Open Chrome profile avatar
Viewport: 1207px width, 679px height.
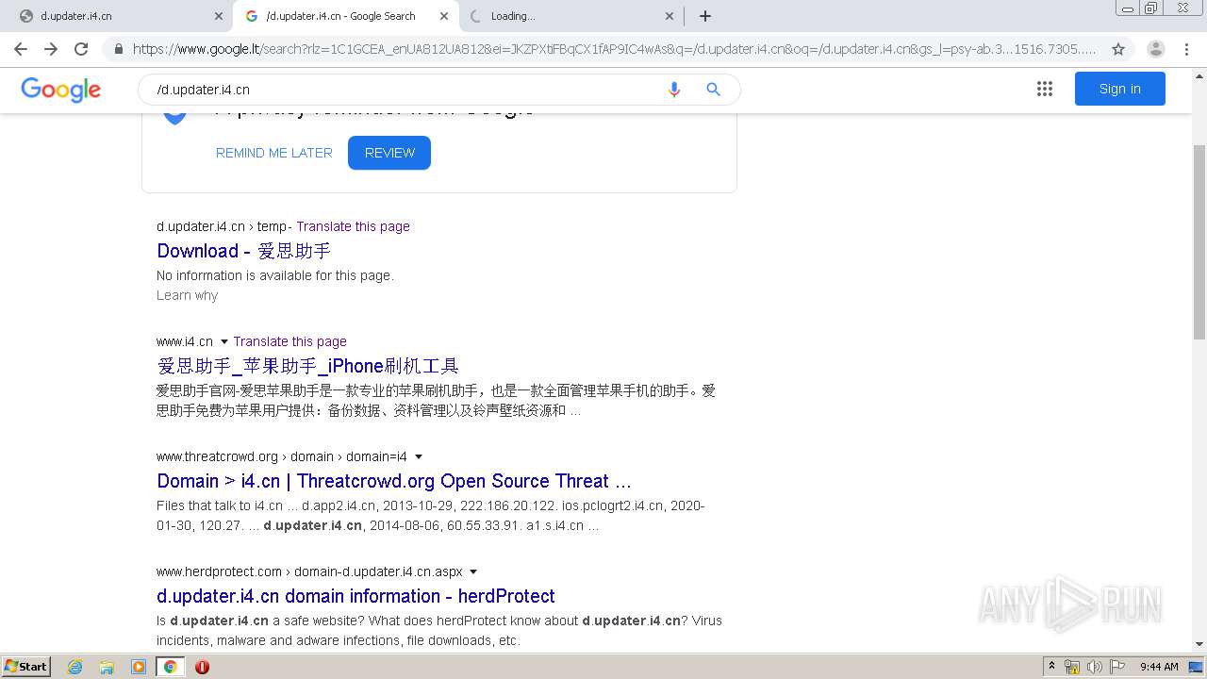point(1156,49)
